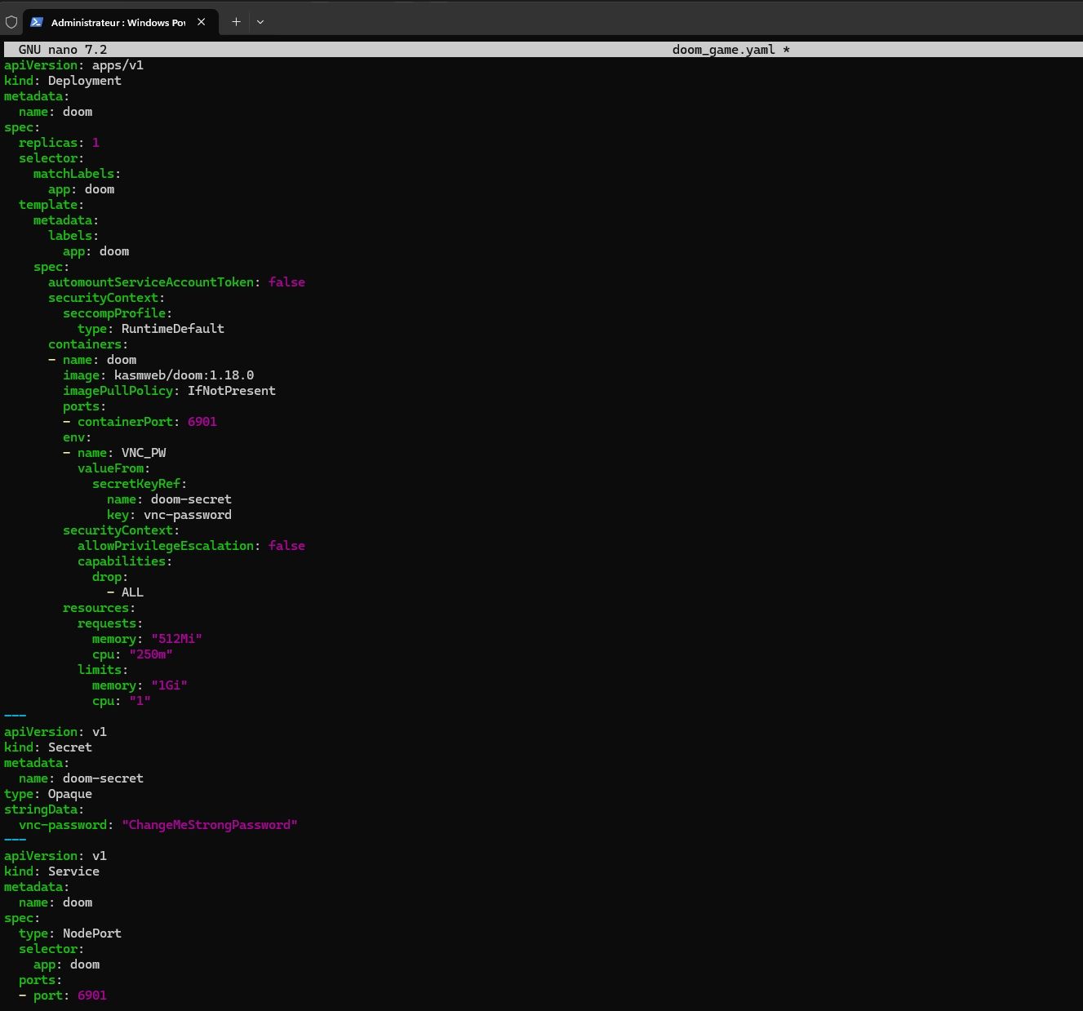The width and height of the screenshot is (1083, 1011).
Task: Close the Administrateur PowerShell tab
Action: click(x=202, y=22)
